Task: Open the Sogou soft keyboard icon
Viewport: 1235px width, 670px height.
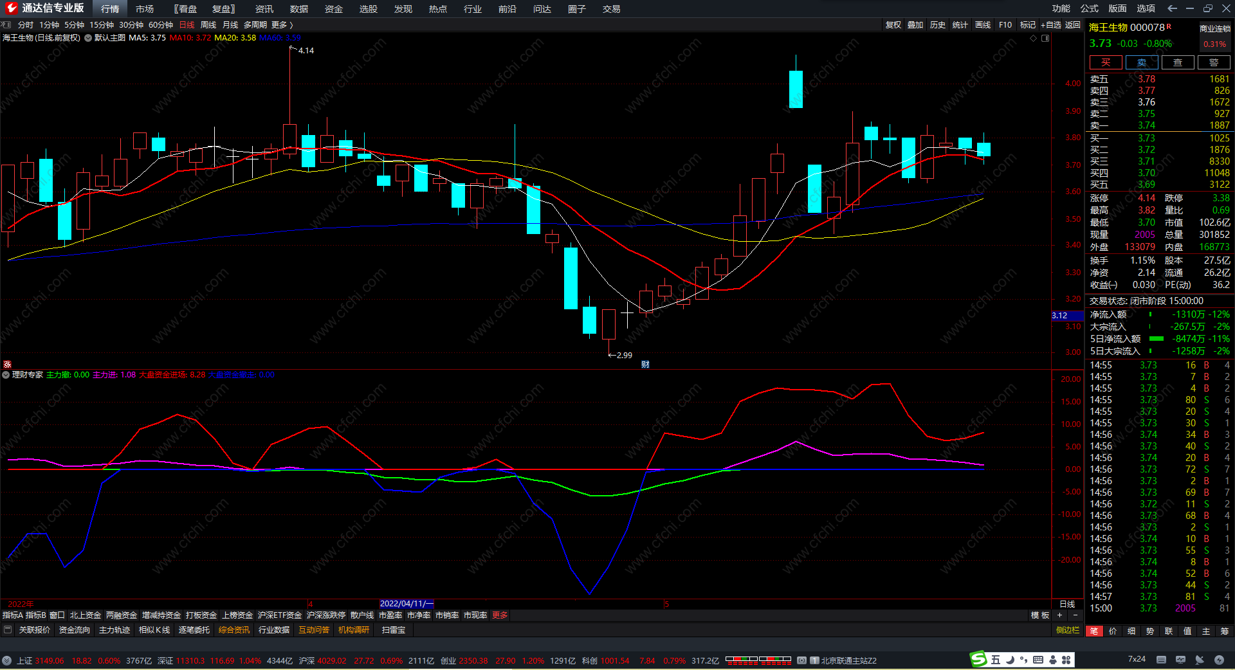Action: (x=1038, y=660)
